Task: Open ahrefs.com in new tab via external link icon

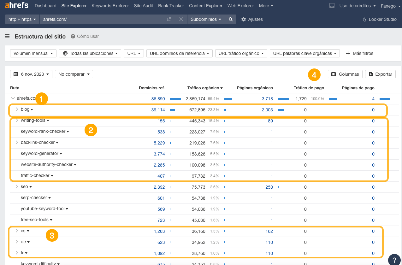Action: tap(169, 19)
